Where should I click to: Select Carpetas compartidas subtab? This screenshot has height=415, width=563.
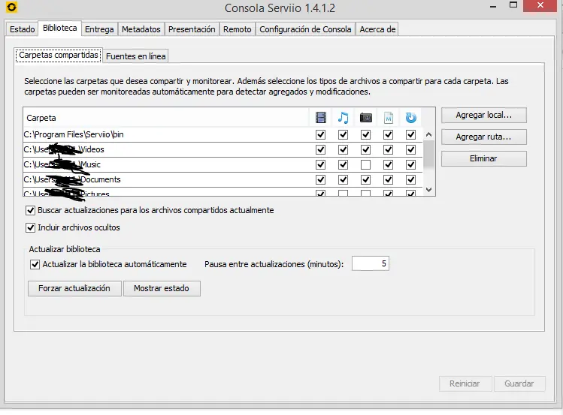click(59, 56)
